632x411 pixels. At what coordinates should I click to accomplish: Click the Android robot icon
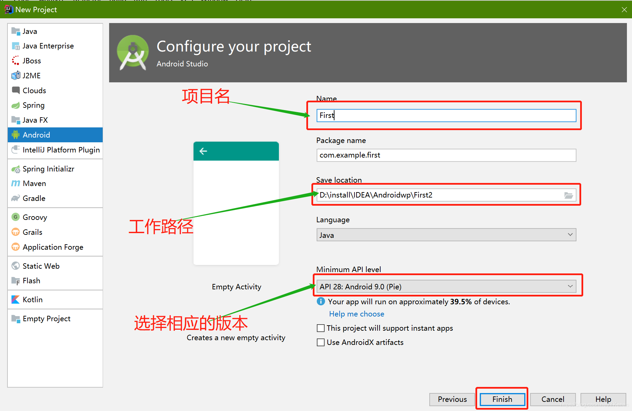click(x=16, y=135)
